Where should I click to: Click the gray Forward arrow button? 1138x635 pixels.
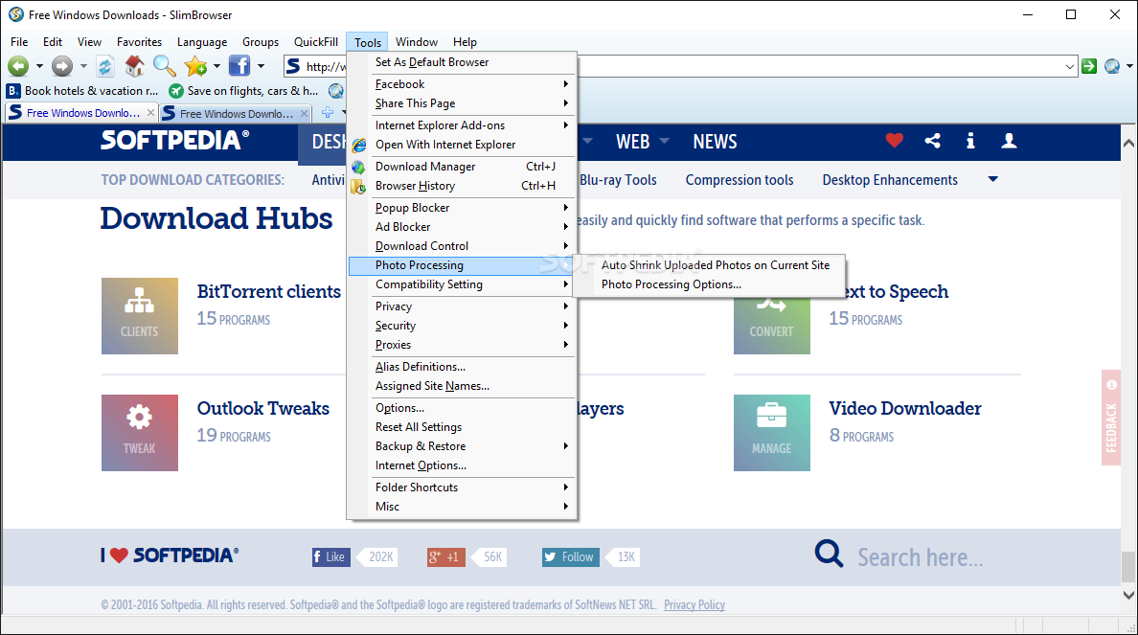pos(62,66)
